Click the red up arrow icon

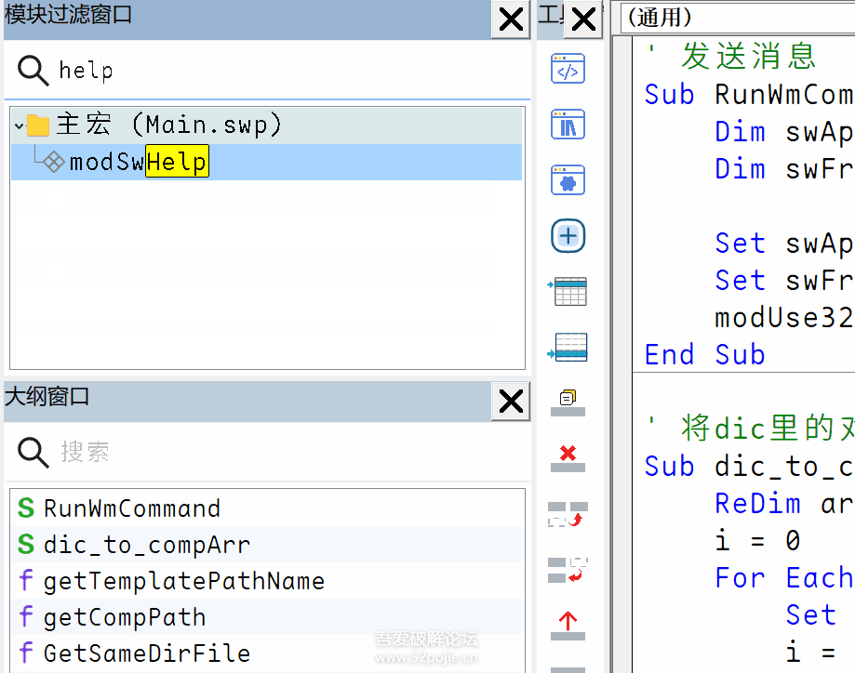568,624
